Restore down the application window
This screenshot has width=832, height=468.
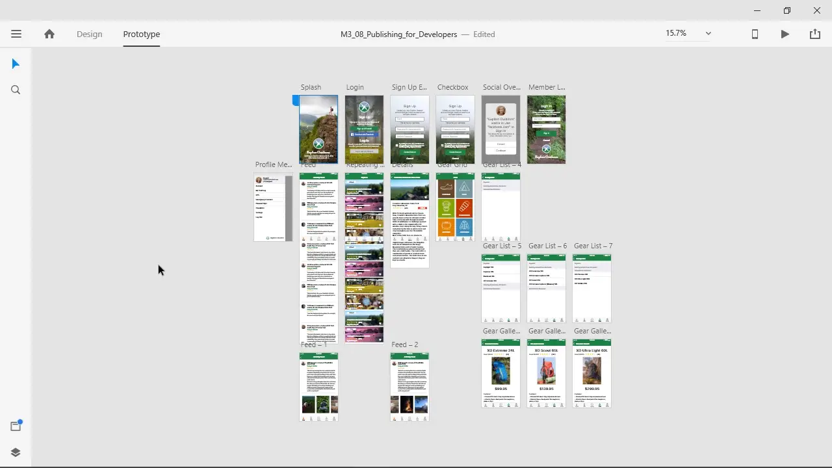[787, 10]
